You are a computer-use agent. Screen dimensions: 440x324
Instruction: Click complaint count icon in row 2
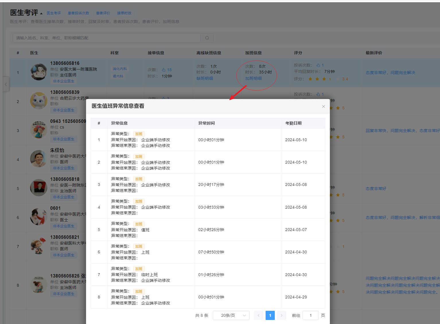click(318, 94)
